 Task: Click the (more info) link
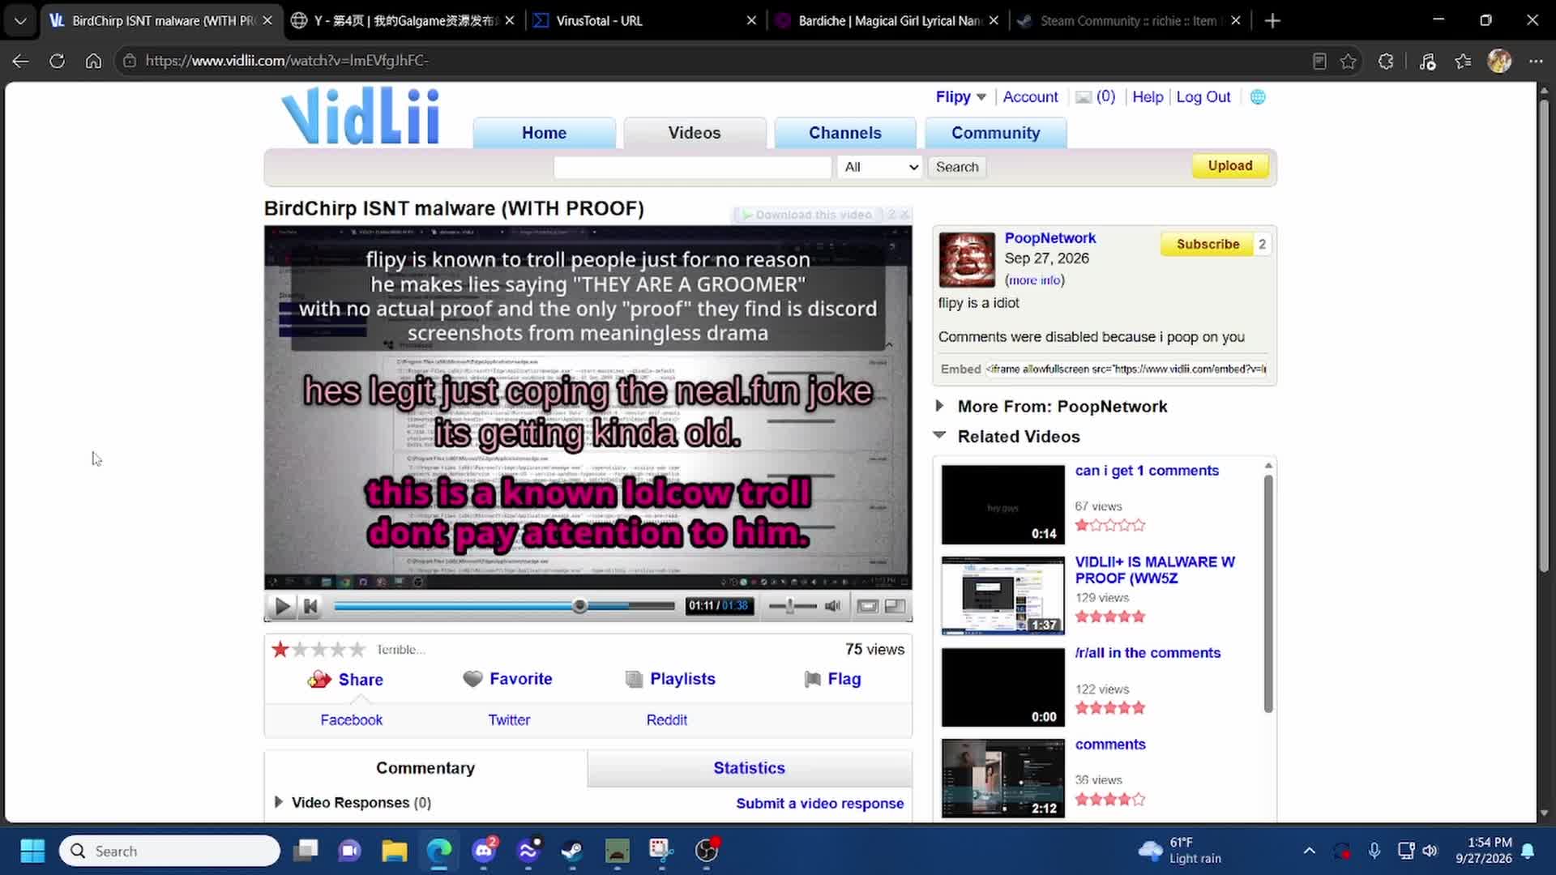click(x=1034, y=280)
